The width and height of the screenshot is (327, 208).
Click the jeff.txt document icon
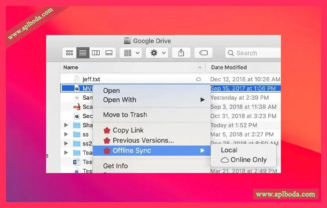click(x=77, y=79)
